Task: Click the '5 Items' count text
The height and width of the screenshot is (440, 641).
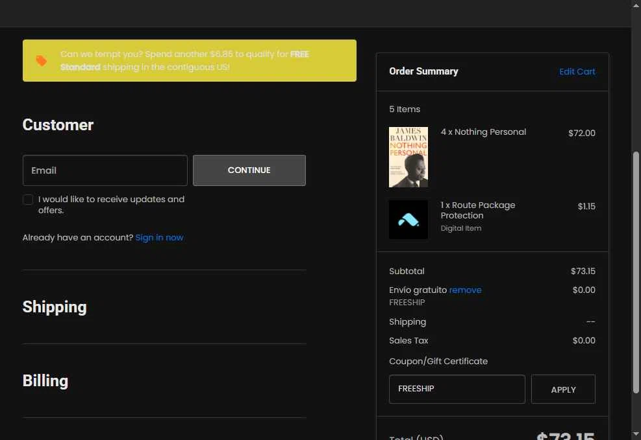Action: [405, 109]
